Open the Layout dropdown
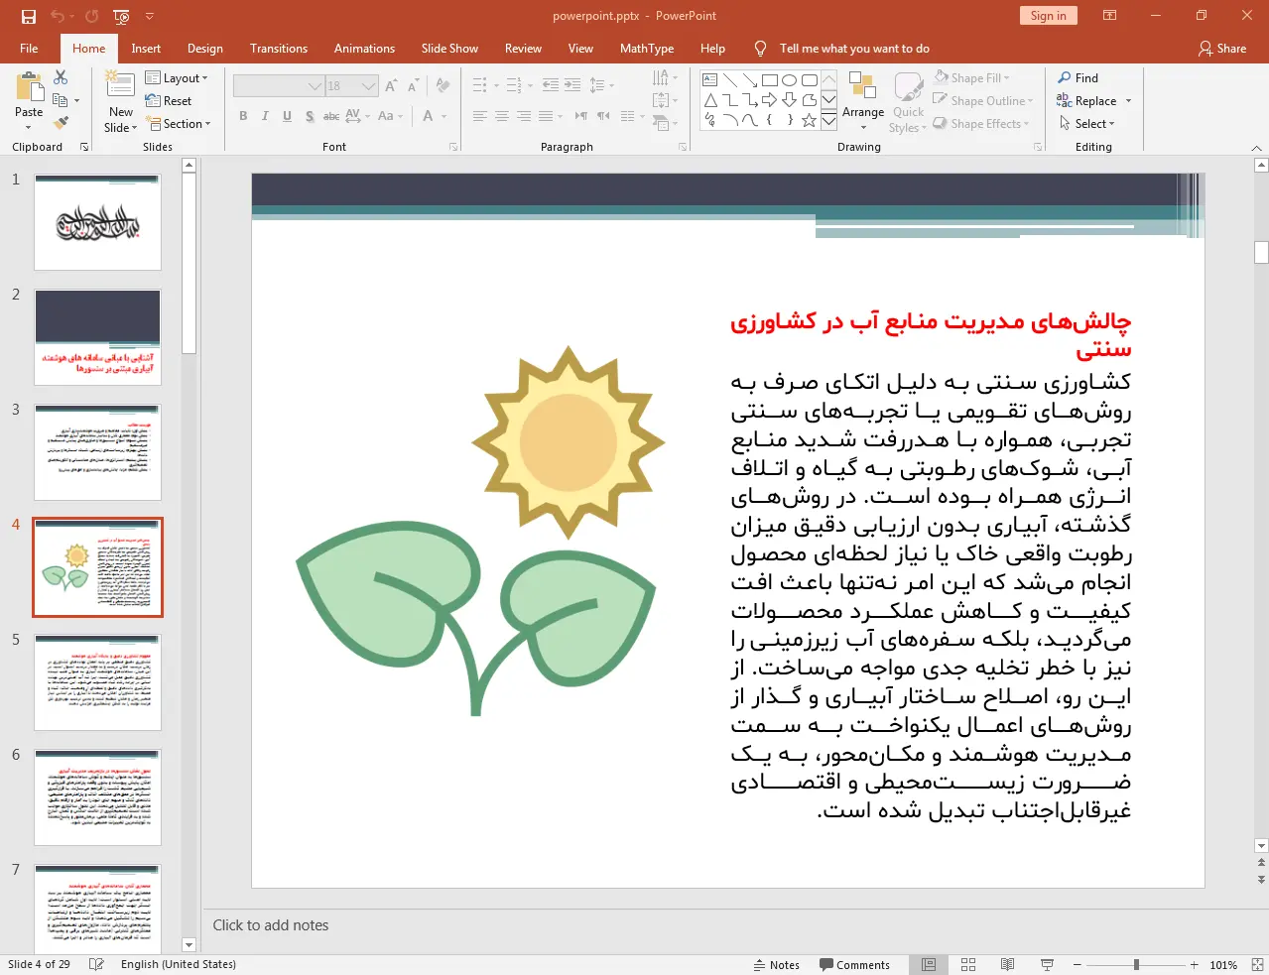This screenshot has width=1269, height=975. pos(177,78)
